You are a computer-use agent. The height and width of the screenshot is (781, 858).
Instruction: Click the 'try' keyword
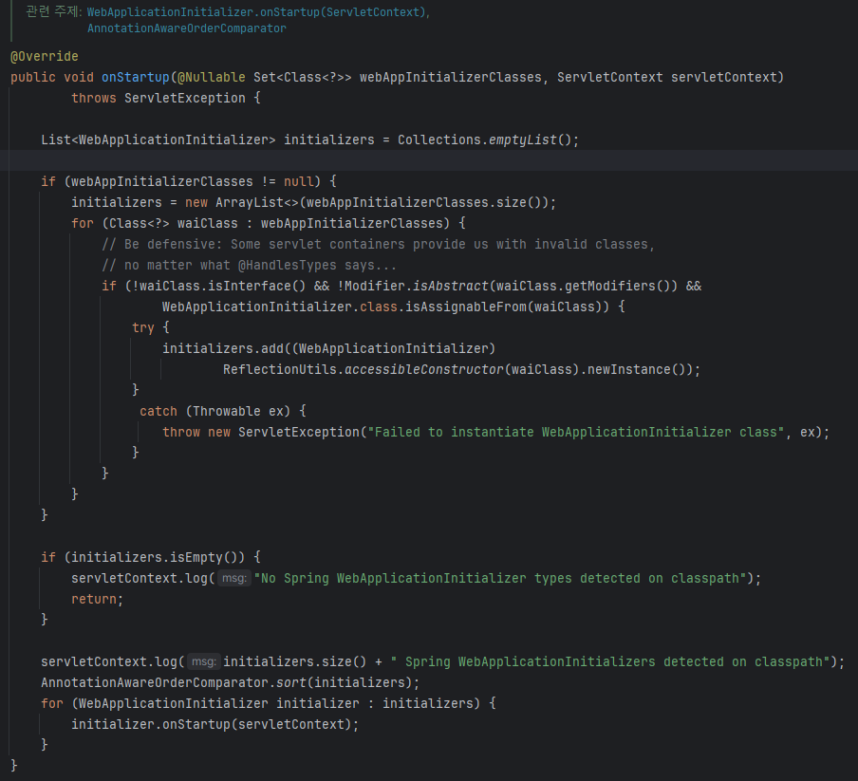click(x=142, y=327)
